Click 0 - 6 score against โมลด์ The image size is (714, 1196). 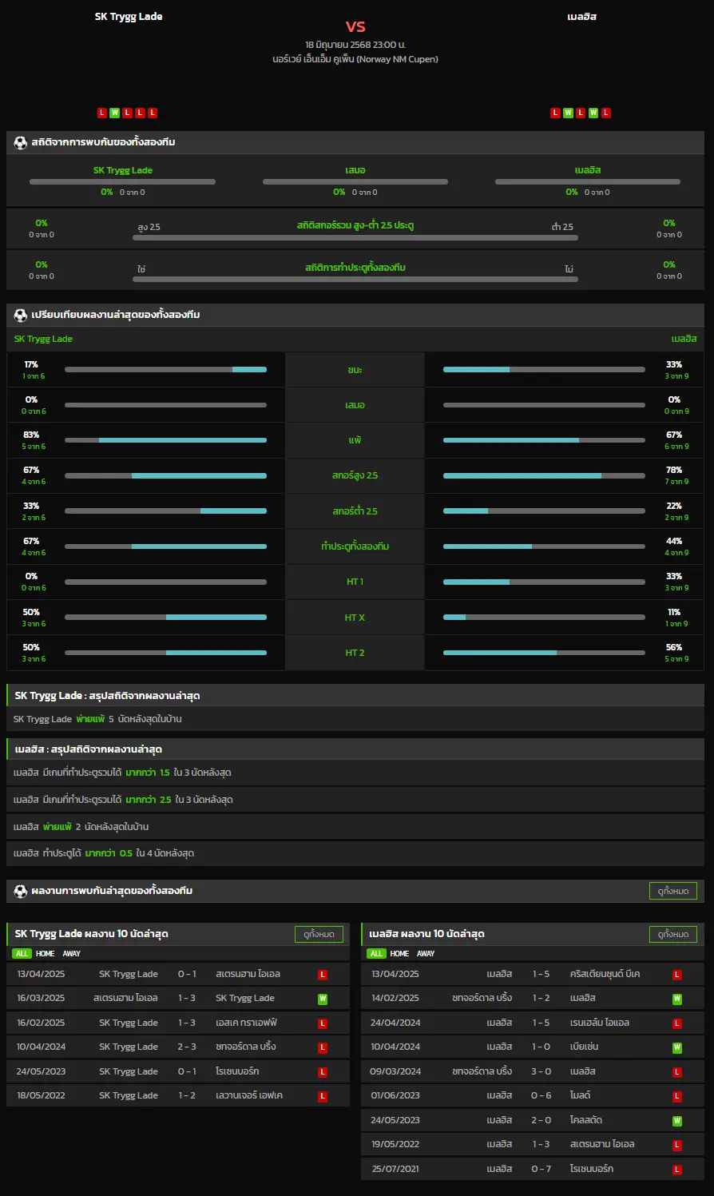tap(541, 1096)
